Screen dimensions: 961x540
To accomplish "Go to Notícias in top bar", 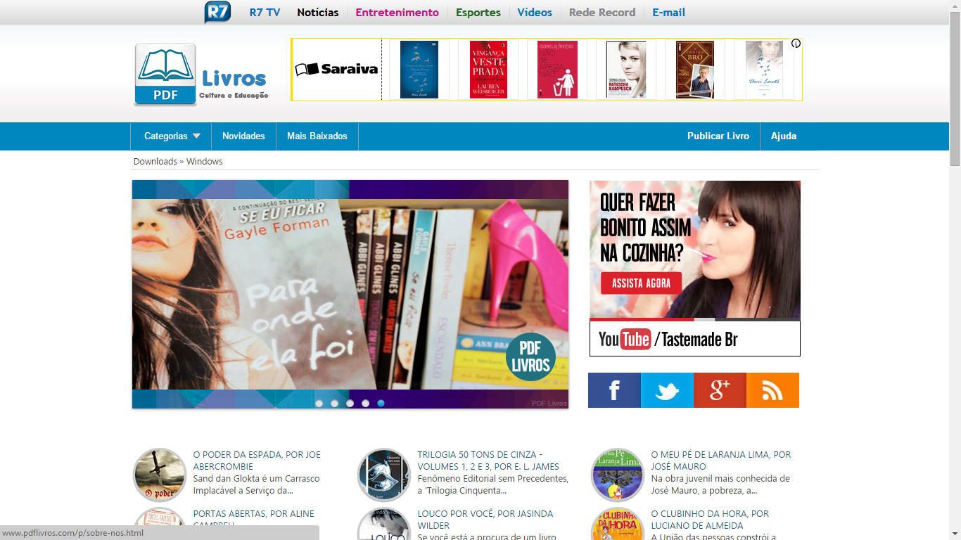I will click(318, 13).
